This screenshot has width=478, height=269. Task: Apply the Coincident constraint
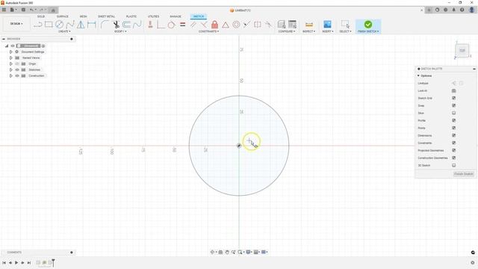click(161, 25)
